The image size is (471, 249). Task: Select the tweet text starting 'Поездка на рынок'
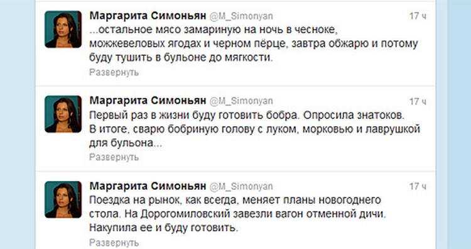(x=237, y=214)
